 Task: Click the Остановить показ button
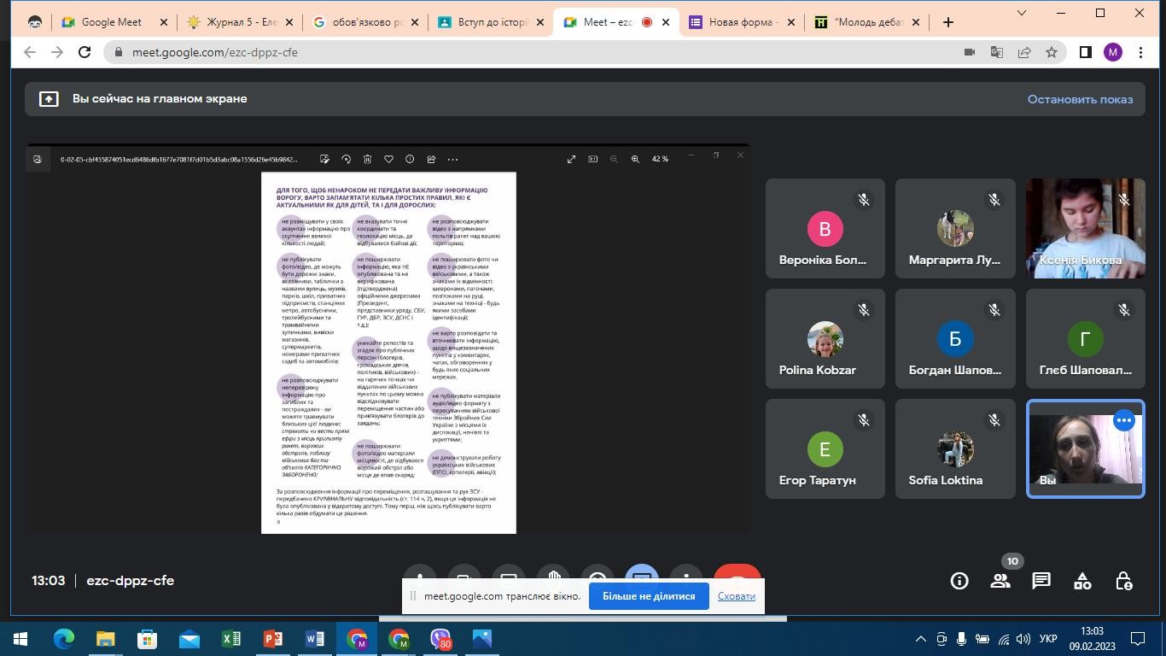click(1080, 99)
